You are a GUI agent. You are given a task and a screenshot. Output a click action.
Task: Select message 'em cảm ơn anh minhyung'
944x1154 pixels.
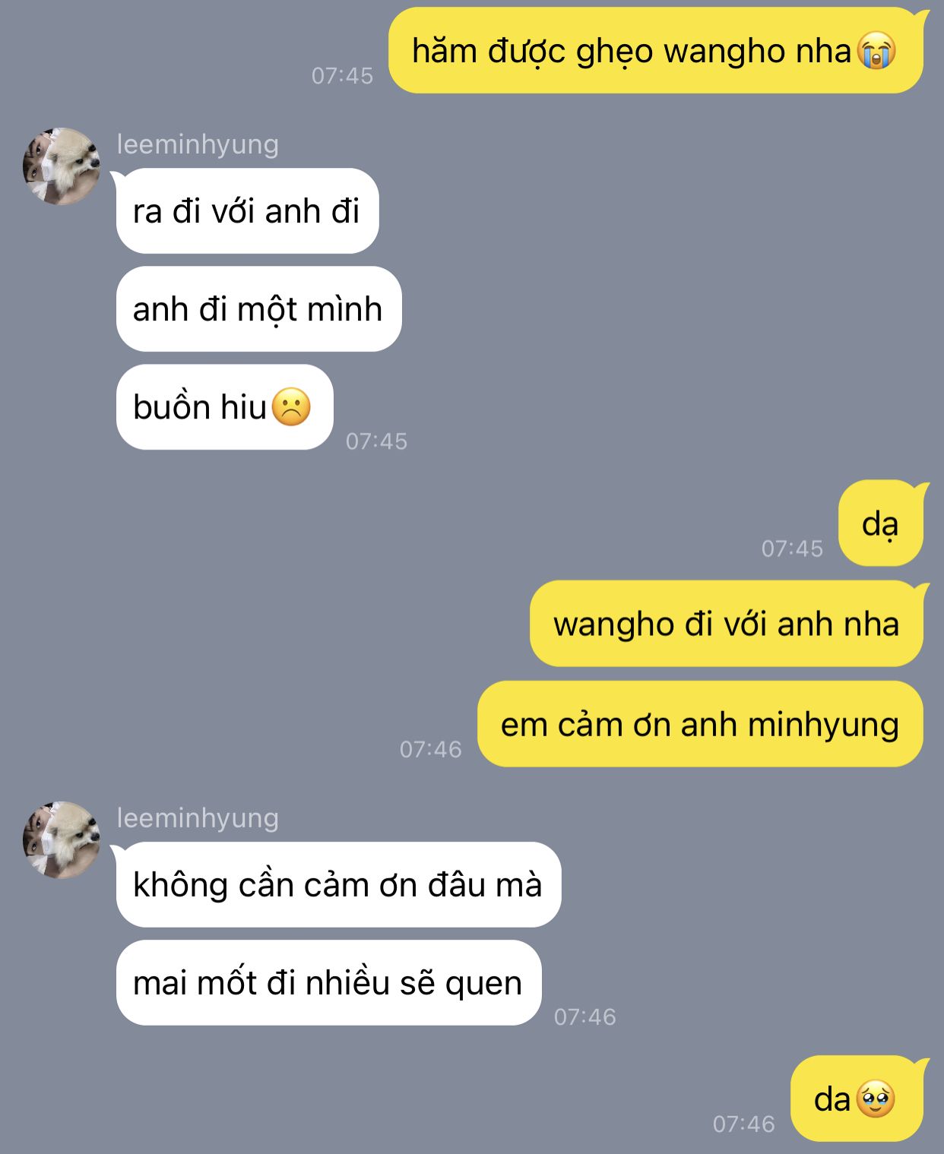pos(700,724)
